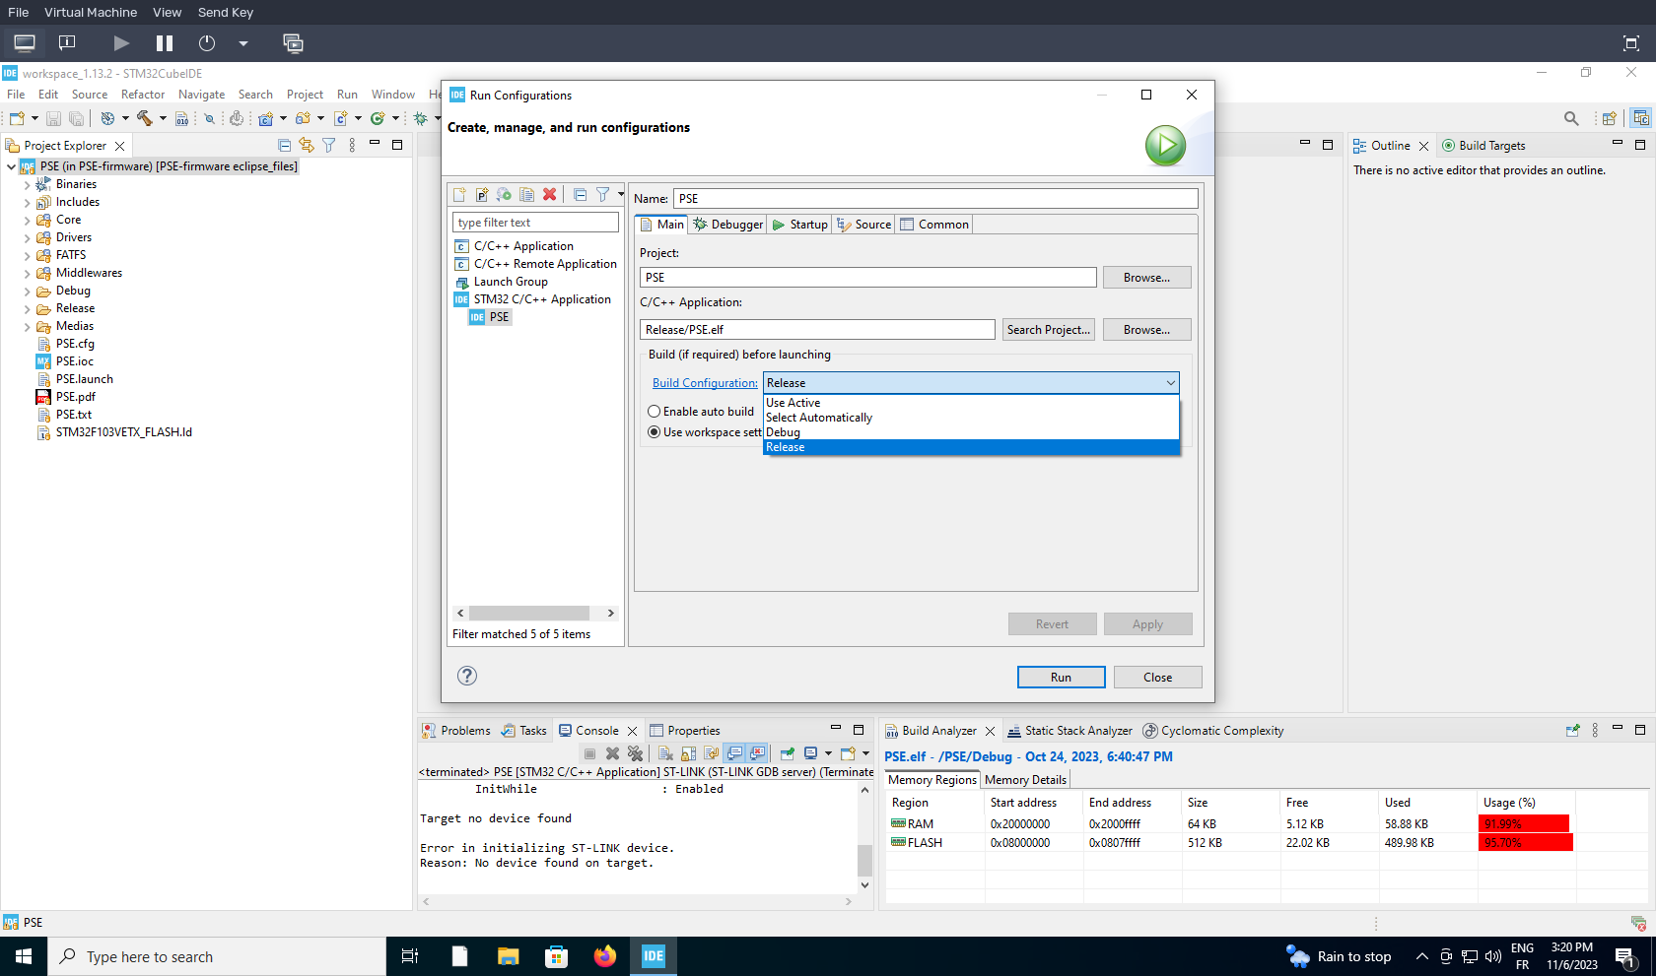Screen dimensions: 1656x976
Task: Click the search magnifier in the IDE toolbar
Action: point(1571,118)
